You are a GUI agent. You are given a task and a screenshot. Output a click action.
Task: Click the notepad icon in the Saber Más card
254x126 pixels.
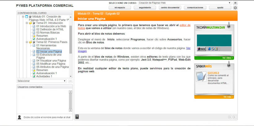pyautogui.click(x=201, y=77)
